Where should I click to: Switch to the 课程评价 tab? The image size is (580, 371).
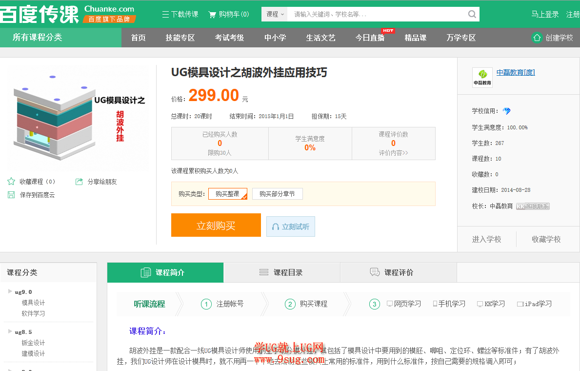(x=399, y=272)
